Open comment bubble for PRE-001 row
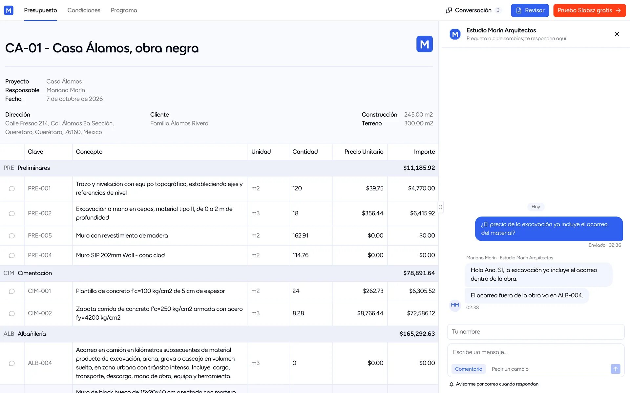 [12, 189]
